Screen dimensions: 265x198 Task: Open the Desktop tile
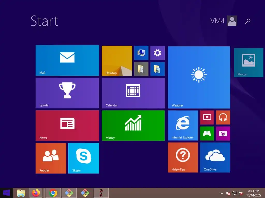click(117, 61)
